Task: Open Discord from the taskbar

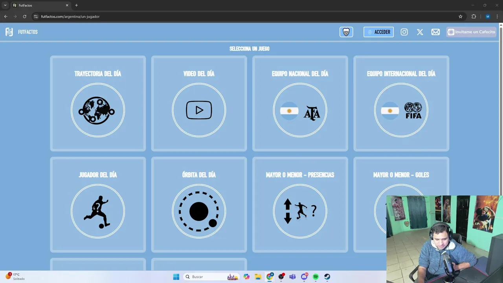Action: pyautogui.click(x=304, y=277)
